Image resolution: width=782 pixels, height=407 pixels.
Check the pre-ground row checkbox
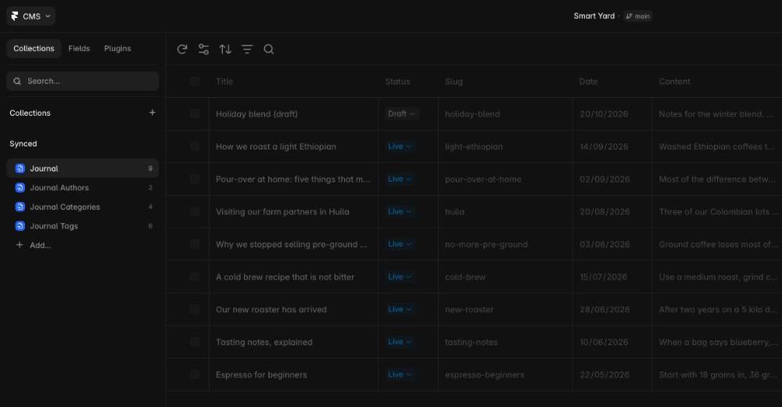[x=195, y=244]
